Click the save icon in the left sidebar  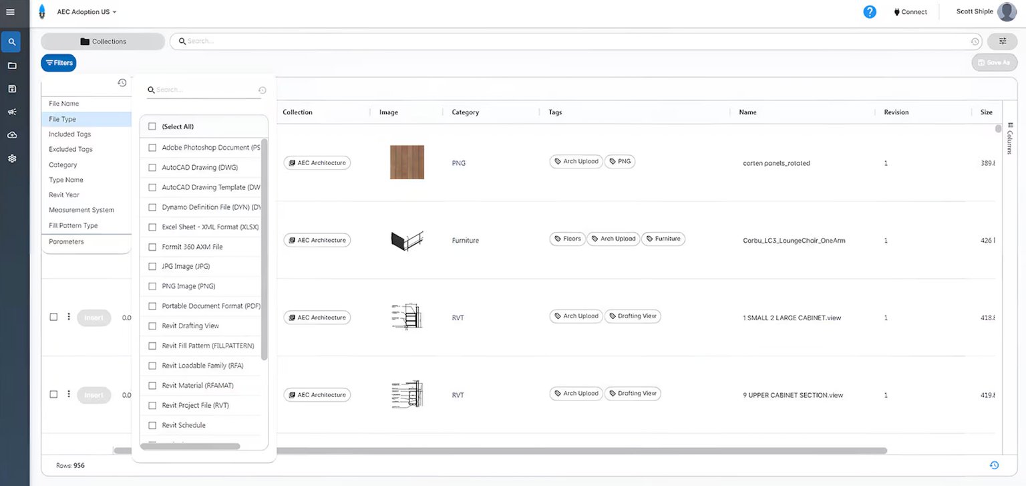(x=11, y=88)
